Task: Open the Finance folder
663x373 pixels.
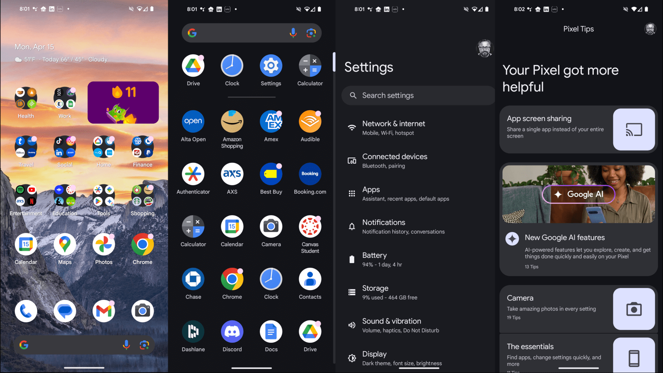Action: pyautogui.click(x=143, y=147)
